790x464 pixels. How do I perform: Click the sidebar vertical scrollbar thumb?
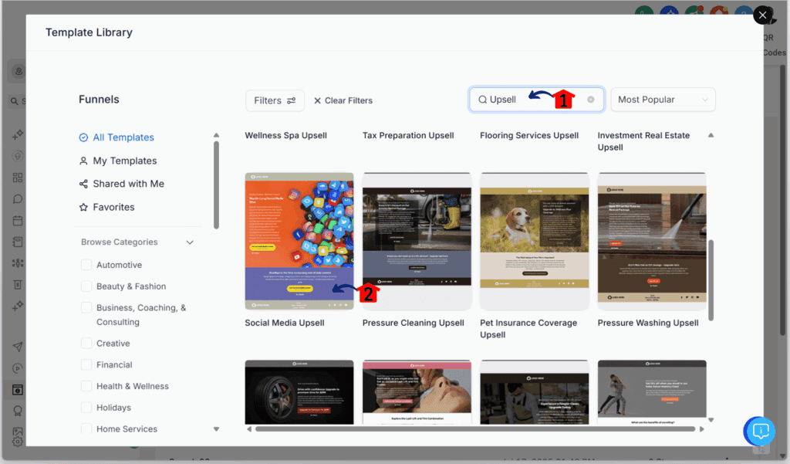[x=216, y=185]
